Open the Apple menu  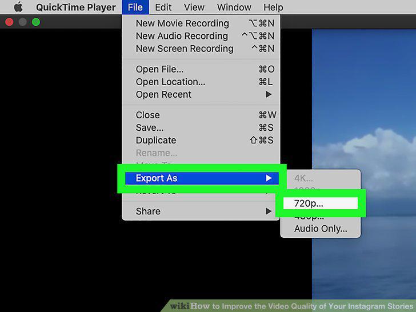point(18,7)
